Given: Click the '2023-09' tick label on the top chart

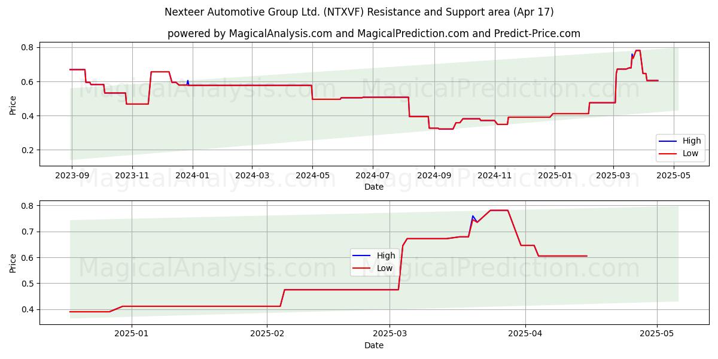Looking at the screenshot, I should point(72,176).
